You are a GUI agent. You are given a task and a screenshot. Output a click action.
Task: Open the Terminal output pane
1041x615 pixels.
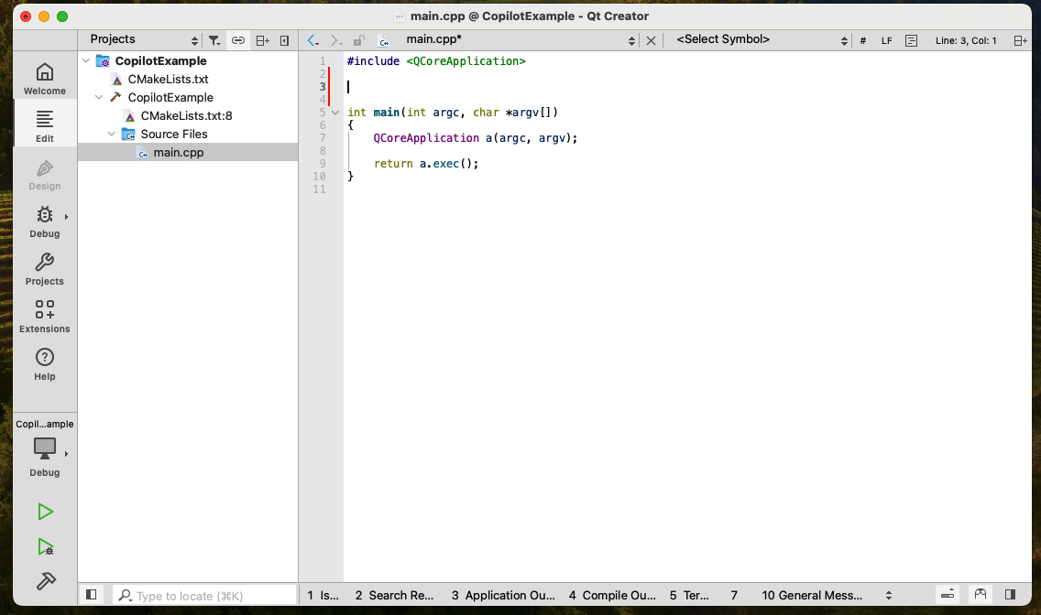click(689, 595)
